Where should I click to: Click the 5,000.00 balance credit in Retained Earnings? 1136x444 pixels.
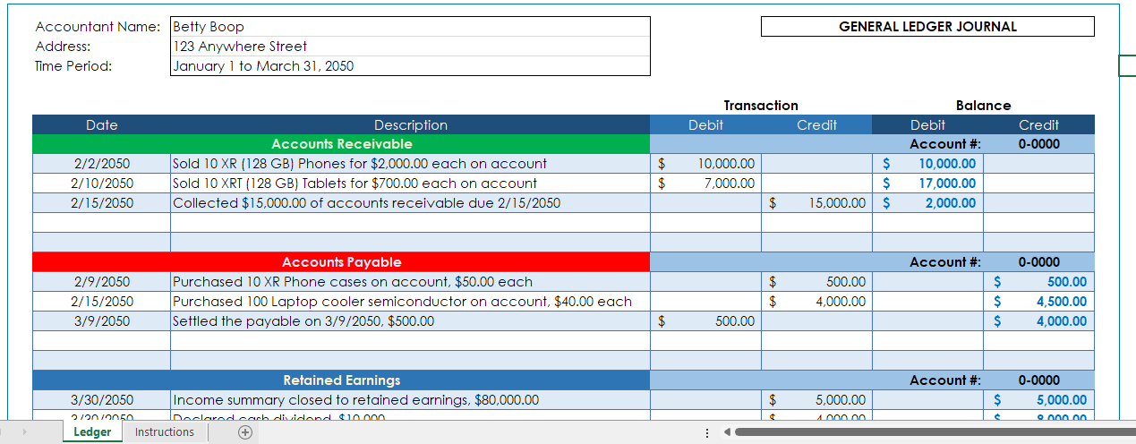[x=1038, y=400]
